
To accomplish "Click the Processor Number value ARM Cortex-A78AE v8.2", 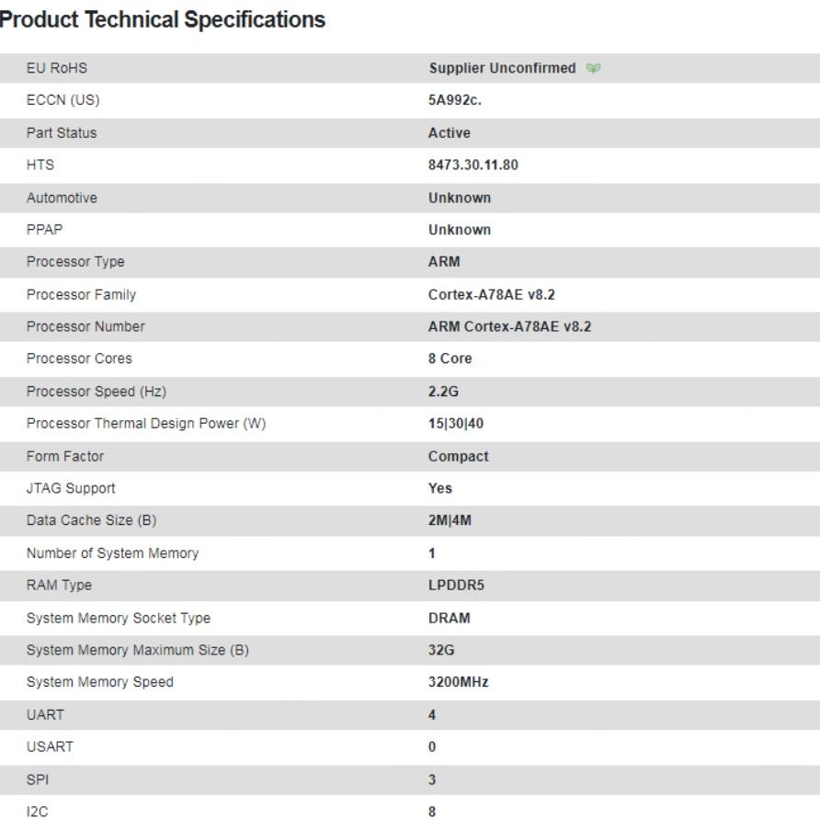I will pyautogui.click(x=509, y=326).
